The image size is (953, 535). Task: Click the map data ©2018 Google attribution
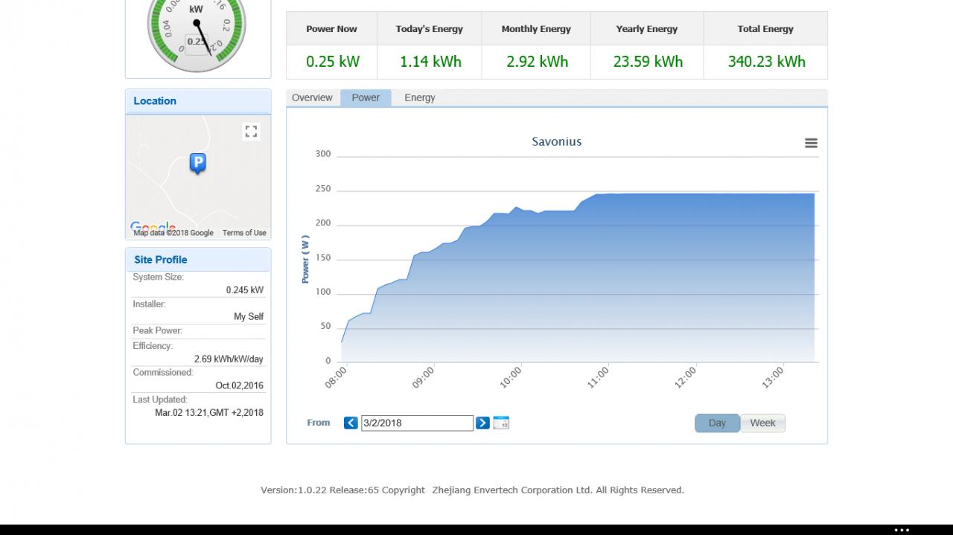(x=173, y=233)
